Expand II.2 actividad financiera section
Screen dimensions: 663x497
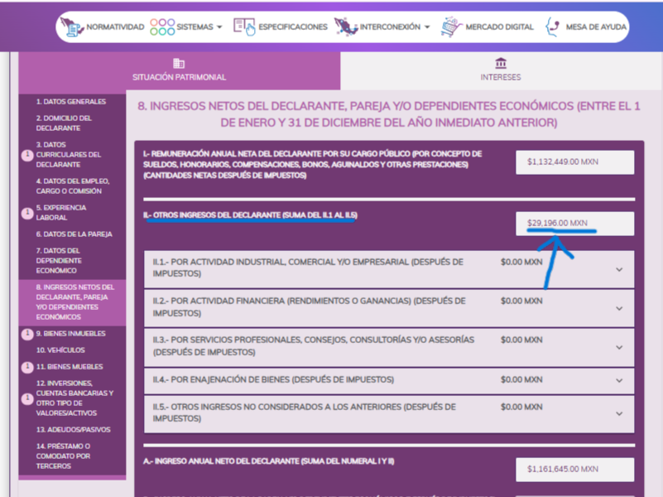click(619, 308)
